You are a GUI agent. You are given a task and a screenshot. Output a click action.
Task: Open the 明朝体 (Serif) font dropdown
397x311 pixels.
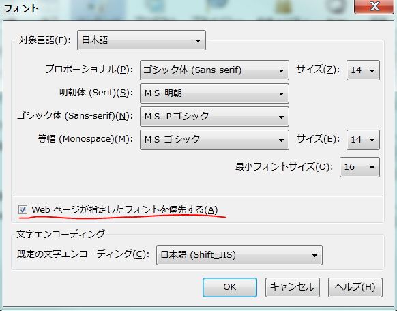(x=214, y=93)
